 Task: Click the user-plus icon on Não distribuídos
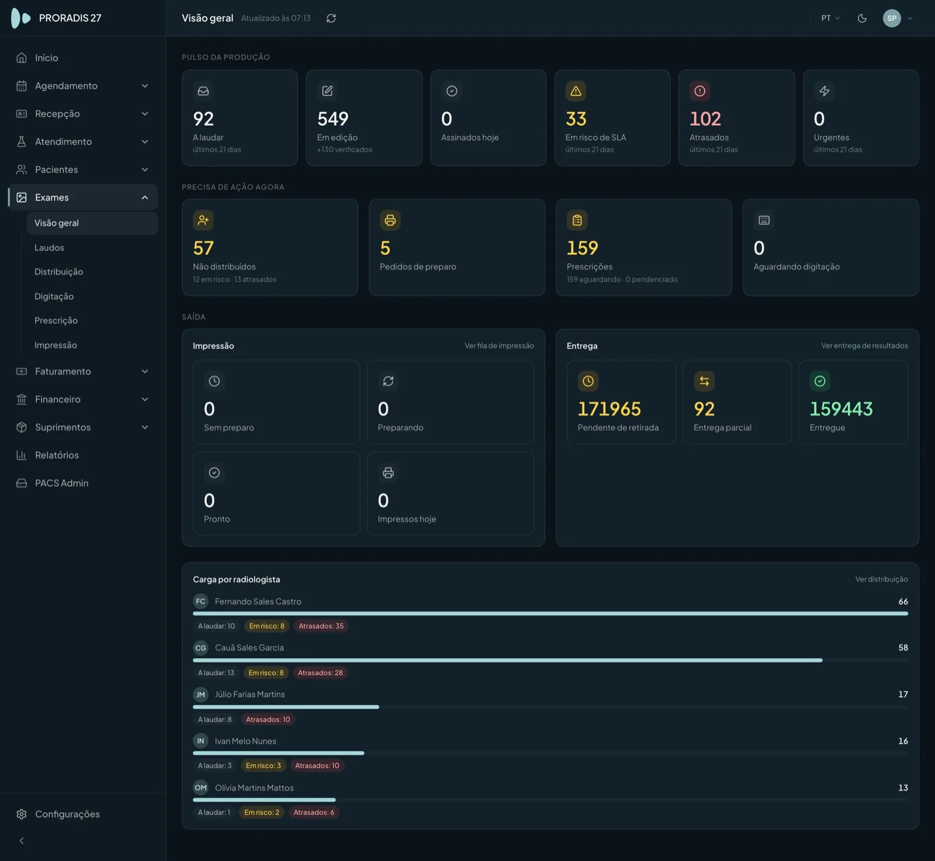(203, 220)
